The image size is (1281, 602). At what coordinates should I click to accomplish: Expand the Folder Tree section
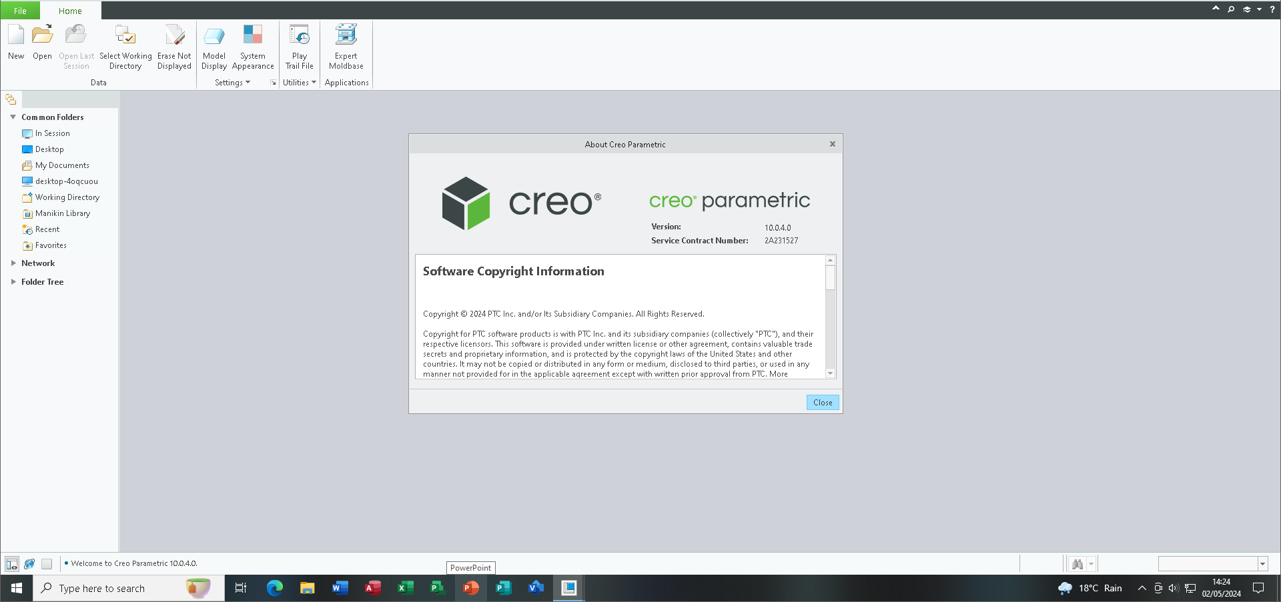(13, 282)
